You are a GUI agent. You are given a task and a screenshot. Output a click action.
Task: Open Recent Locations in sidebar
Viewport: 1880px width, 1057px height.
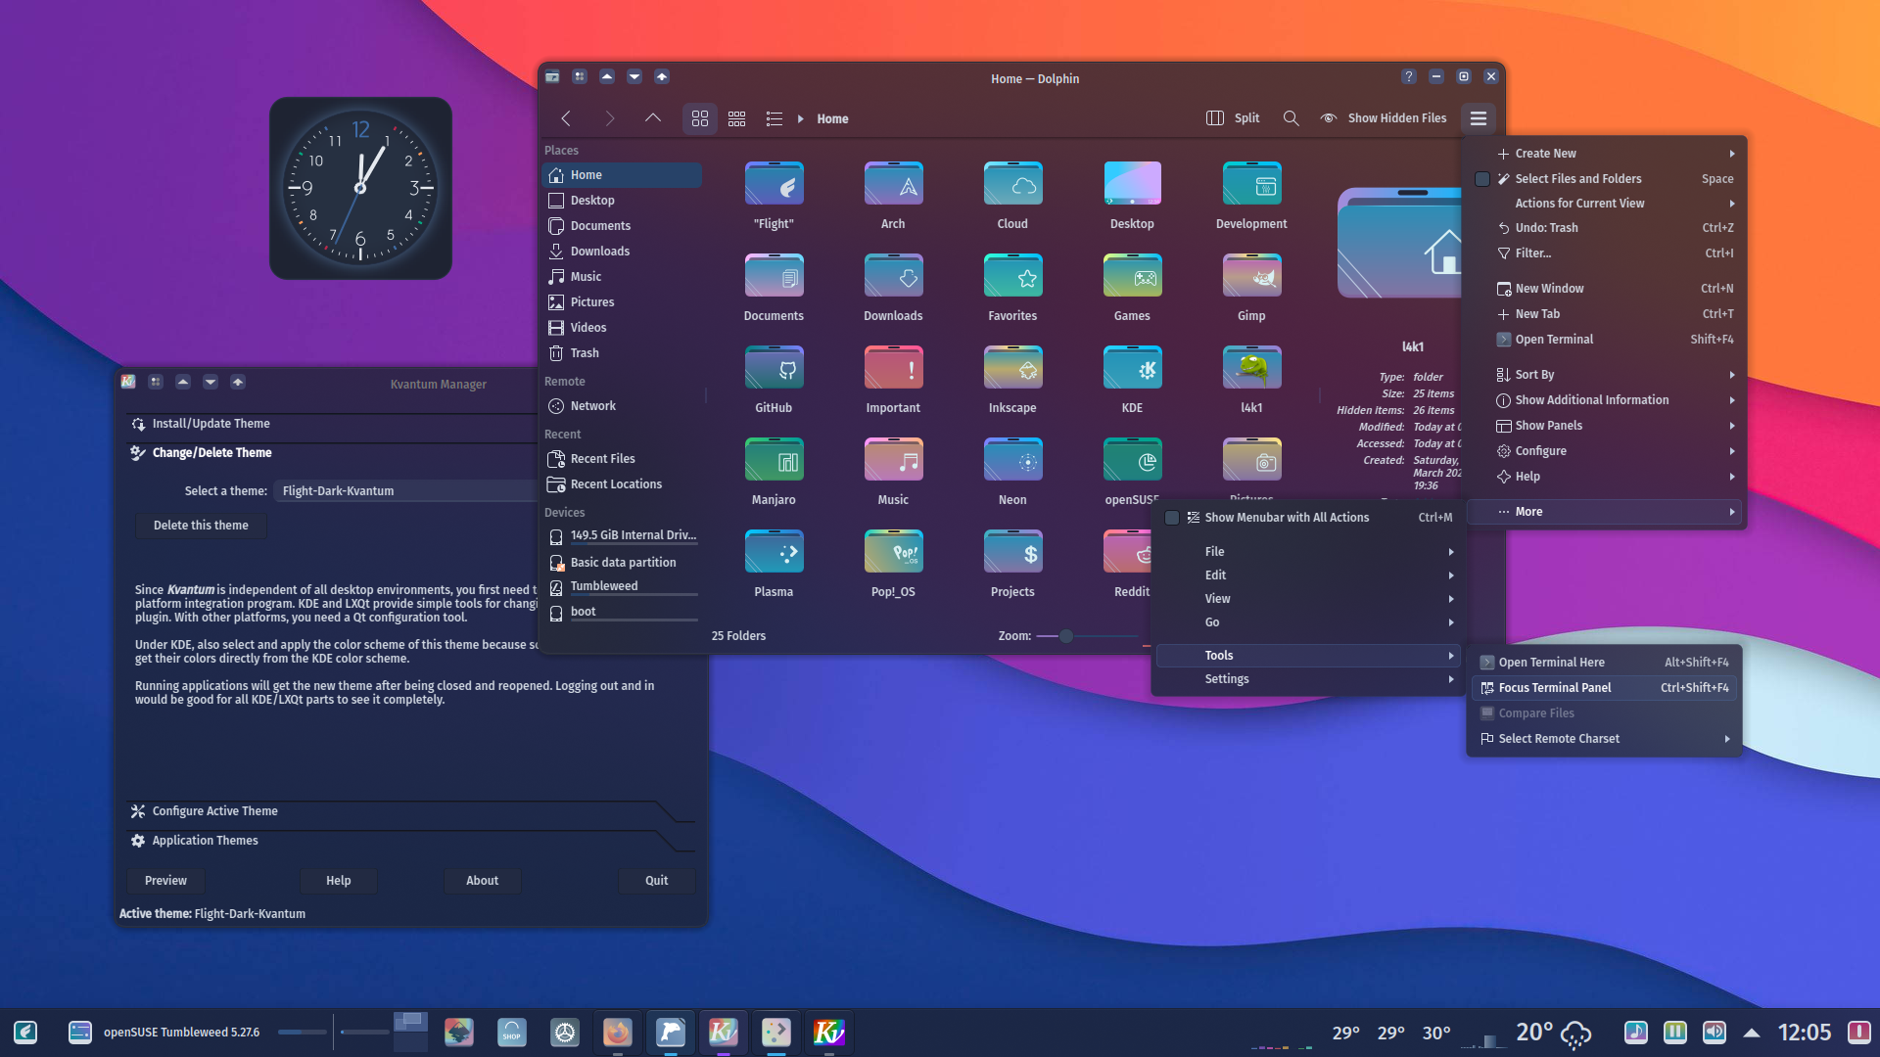(622, 484)
